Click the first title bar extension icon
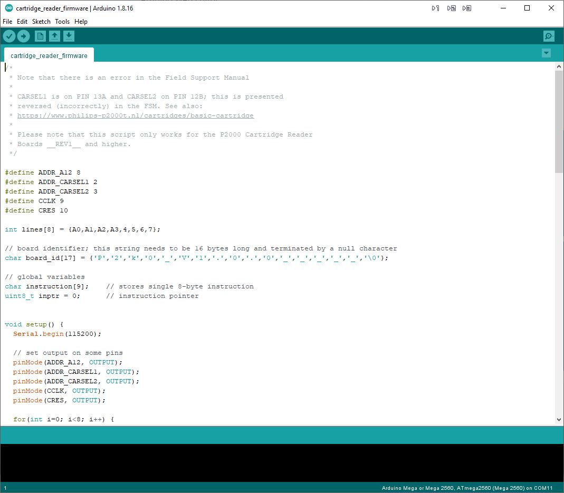This screenshot has height=493, width=564. pyautogui.click(x=435, y=8)
